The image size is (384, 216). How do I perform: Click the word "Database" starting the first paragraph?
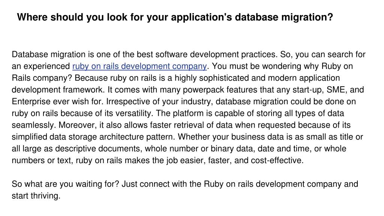[x=30, y=54]
